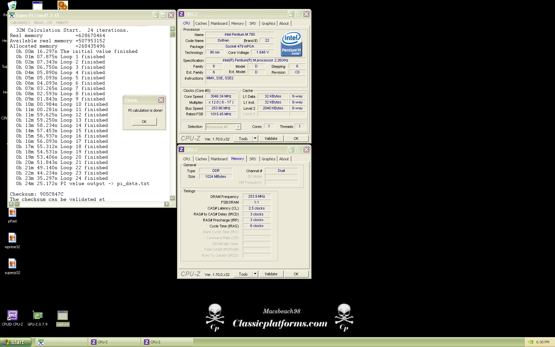
Task: Click Tools button in upper CPU-Z window
Action: (x=243, y=138)
